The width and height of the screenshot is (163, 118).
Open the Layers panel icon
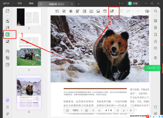click(x=7, y=100)
